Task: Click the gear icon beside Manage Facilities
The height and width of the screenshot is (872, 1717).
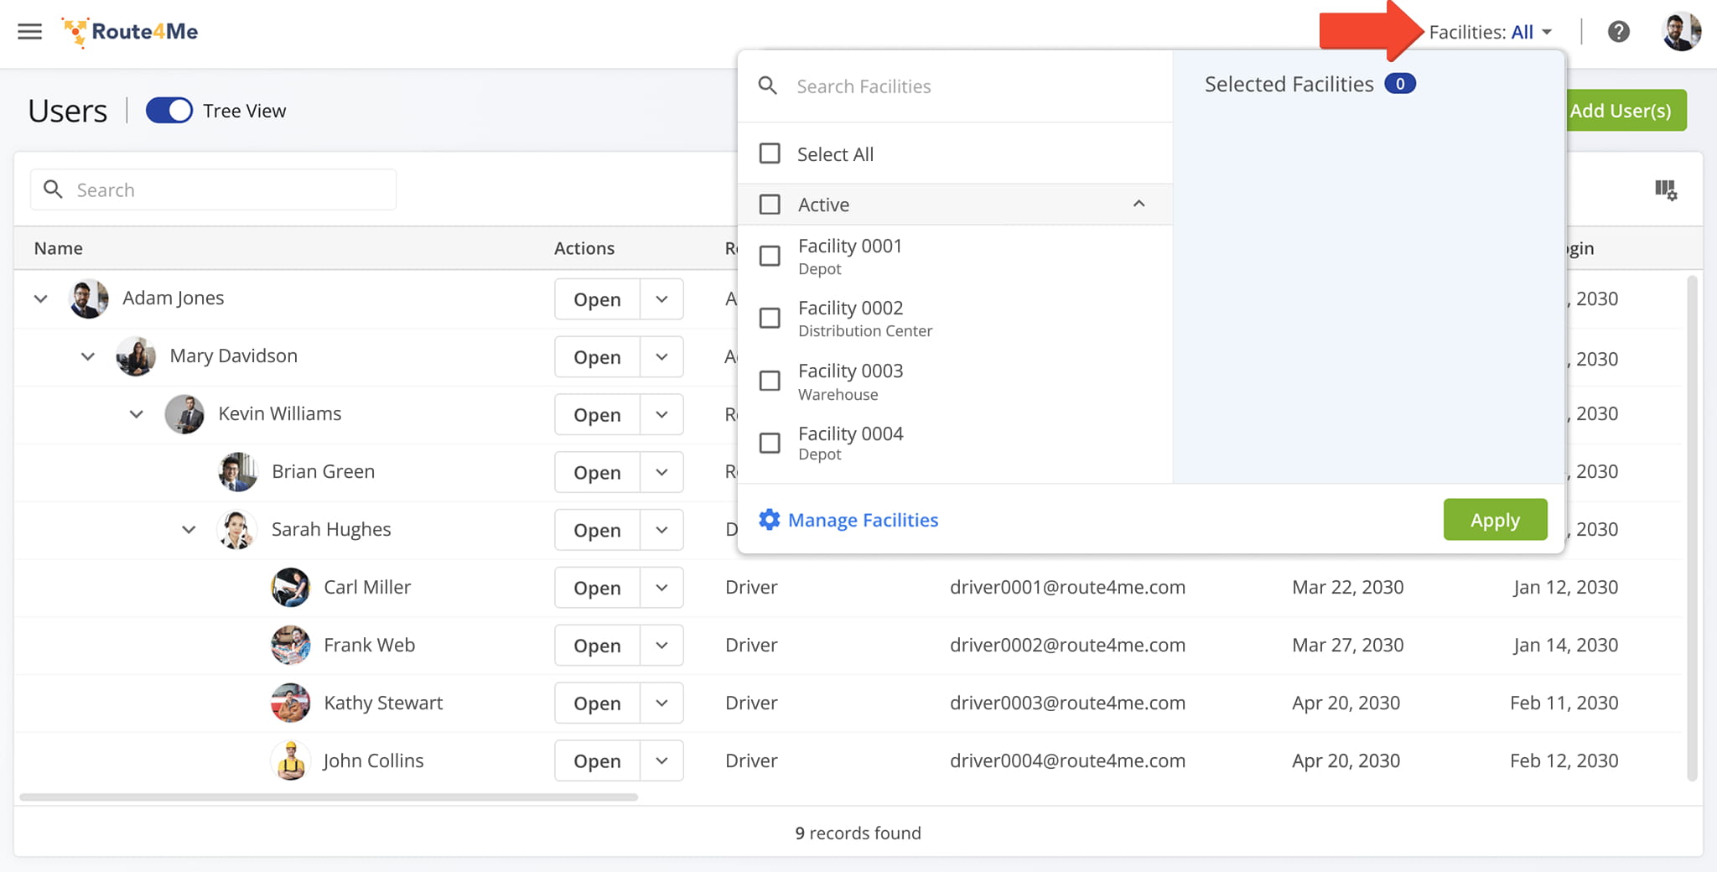Action: [x=769, y=520]
